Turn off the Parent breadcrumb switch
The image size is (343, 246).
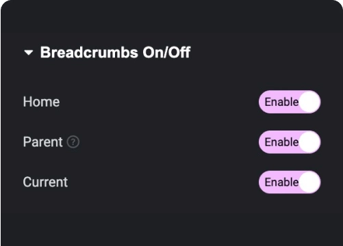290,142
